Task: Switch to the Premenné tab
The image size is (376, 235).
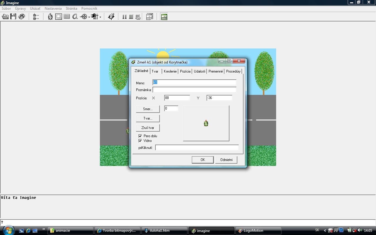Action: tap(216, 71)
